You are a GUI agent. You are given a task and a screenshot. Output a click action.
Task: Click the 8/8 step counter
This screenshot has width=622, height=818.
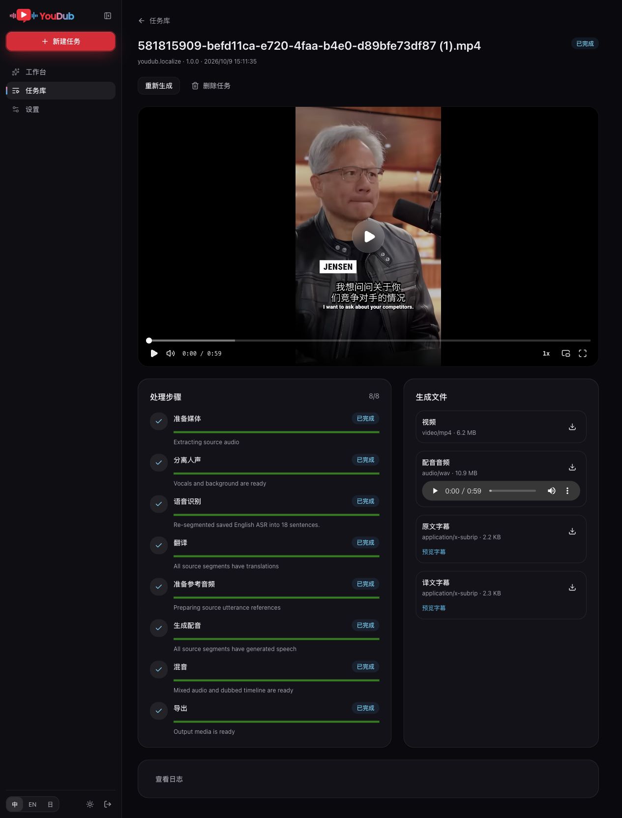tap(374, 396)
